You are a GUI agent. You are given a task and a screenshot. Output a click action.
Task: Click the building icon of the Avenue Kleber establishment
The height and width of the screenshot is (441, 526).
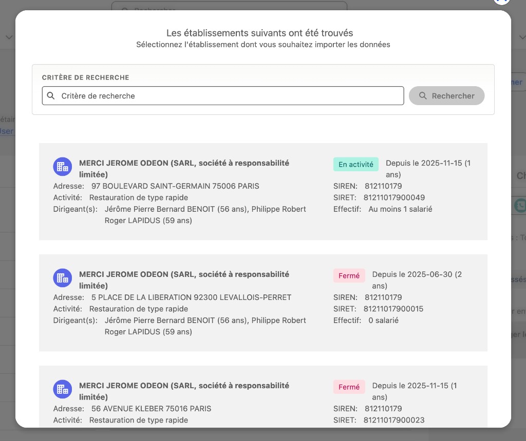click(62, 389)
